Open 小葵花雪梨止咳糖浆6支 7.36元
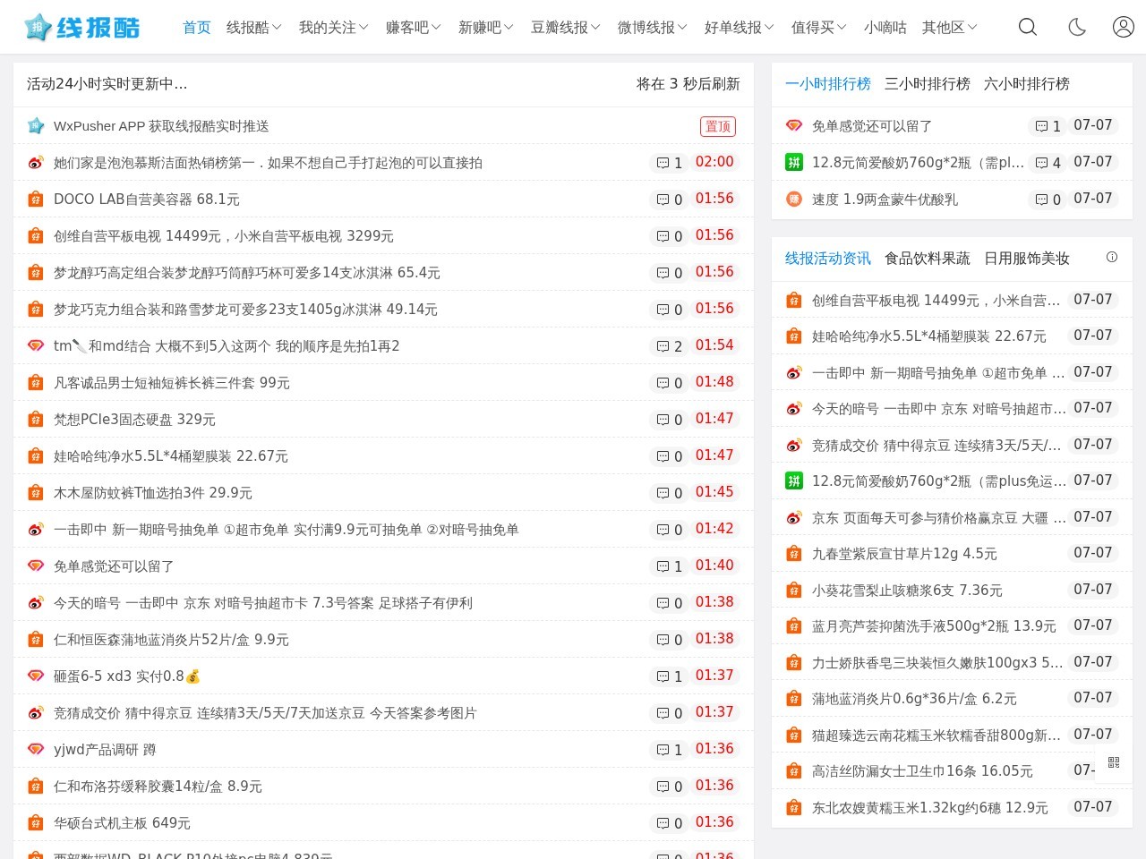1146x859 pixels. (907, 591)
